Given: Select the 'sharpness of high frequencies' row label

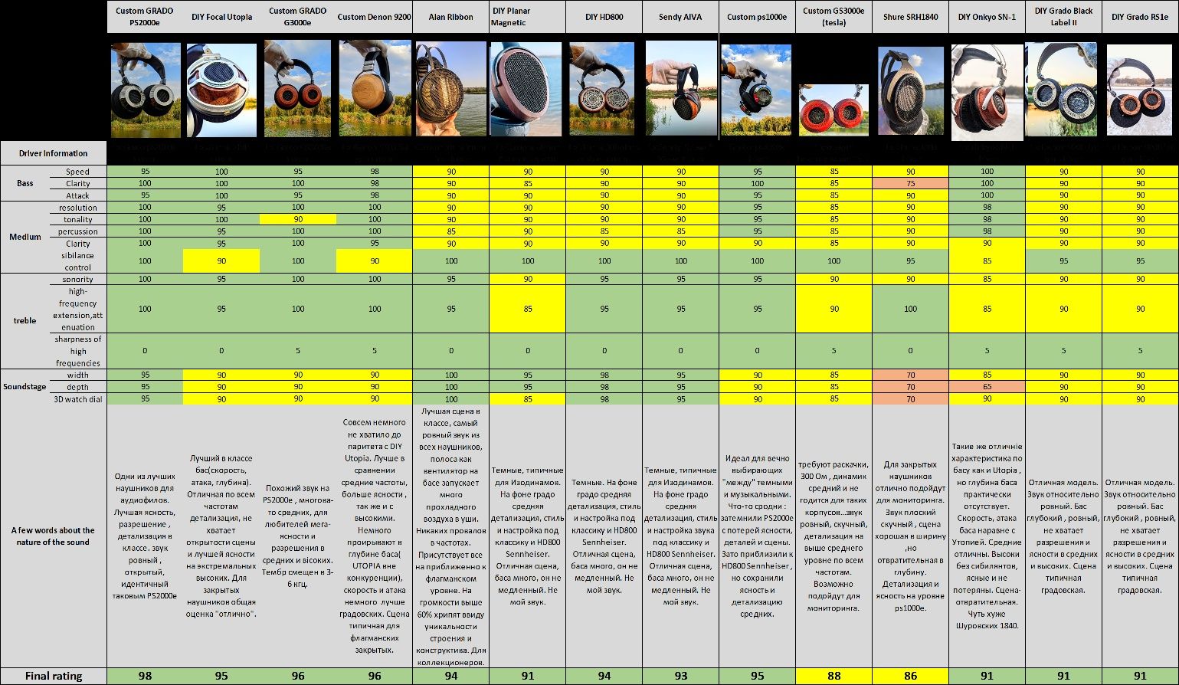Looking at the screenshot, I should point(78,351).
